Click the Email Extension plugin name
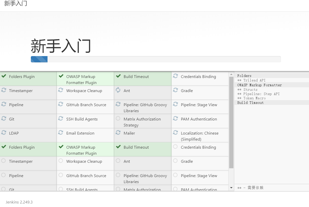Screen dimensions: 309x207 80,133
